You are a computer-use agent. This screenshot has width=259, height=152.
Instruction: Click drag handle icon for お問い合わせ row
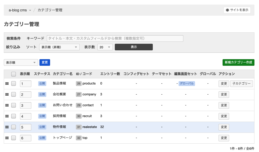coord(7,105)
